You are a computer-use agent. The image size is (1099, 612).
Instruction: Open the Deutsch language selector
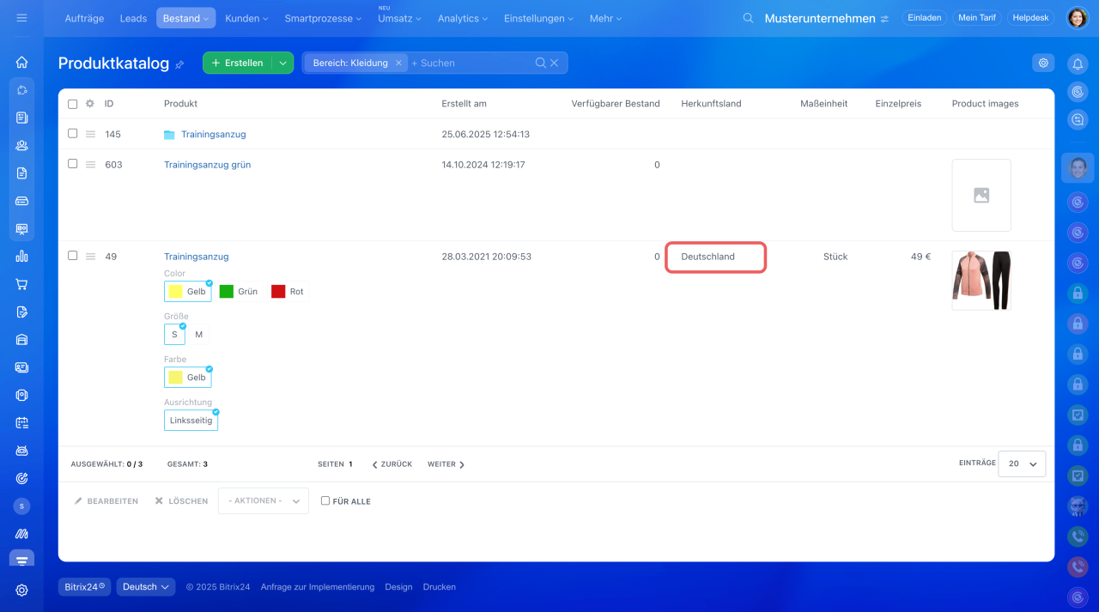[x=146, y=587]
